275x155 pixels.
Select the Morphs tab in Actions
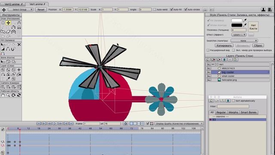point(233,112)
